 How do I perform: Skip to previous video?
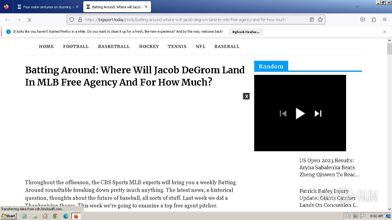pos(283,114)
